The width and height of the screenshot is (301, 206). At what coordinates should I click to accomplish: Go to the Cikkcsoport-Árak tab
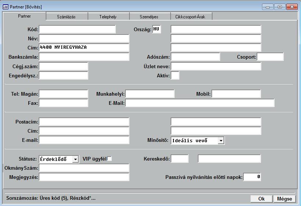pos(191,16)
